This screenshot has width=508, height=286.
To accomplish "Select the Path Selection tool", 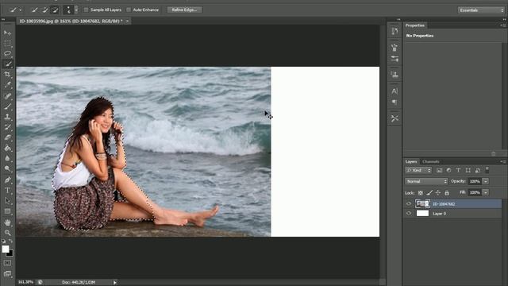I will [x=7, y=201].
